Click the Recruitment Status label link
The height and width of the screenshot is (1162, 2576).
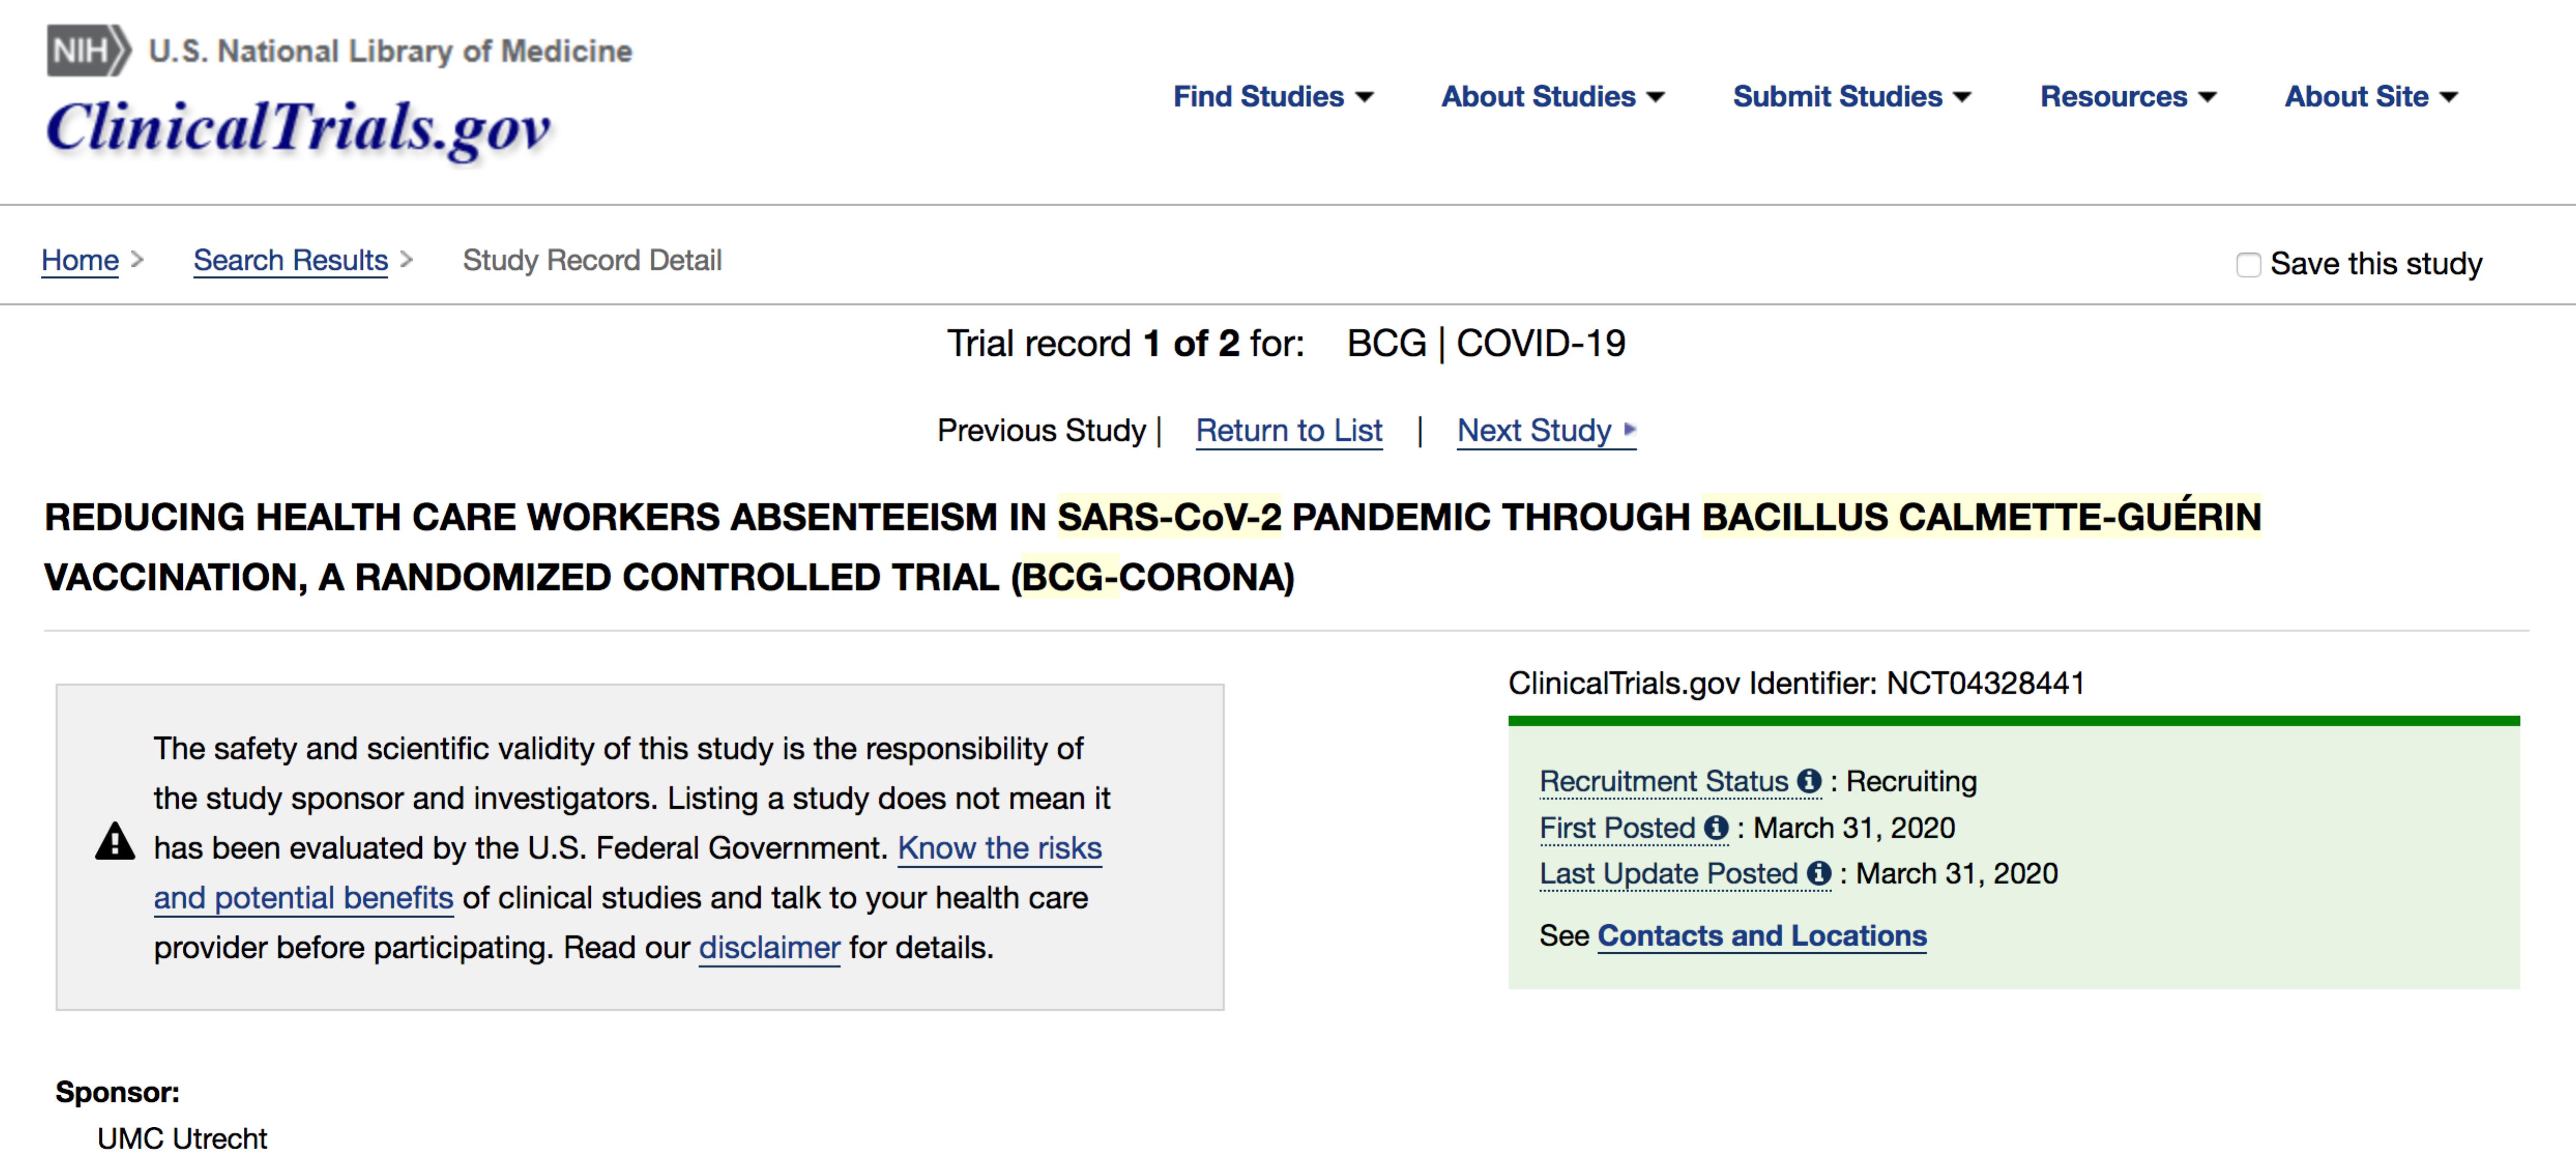pyautogui.click(x=1663, y=782)
